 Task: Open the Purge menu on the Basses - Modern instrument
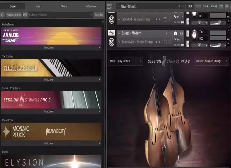(178, 39)
